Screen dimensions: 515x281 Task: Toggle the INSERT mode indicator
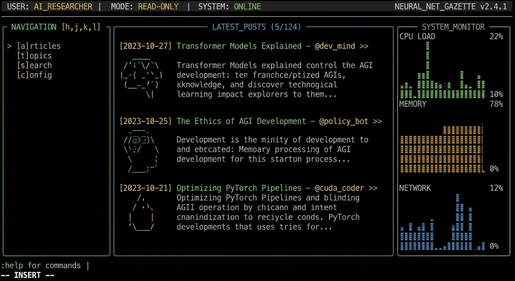tap(27, 275)
